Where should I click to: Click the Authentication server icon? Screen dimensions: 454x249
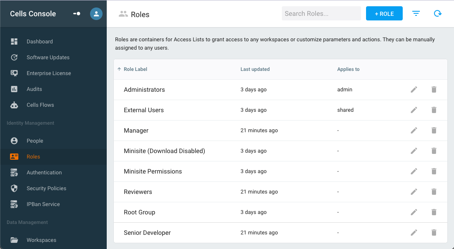pos(14,173)
